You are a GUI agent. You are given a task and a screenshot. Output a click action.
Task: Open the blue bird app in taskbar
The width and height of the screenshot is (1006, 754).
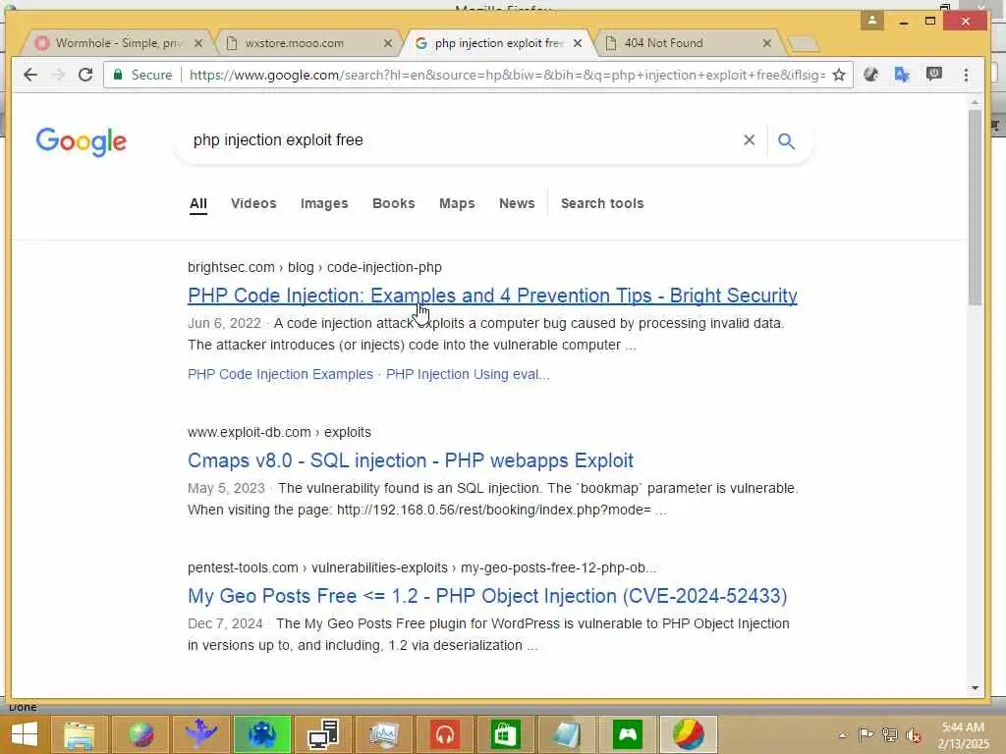coord(200,734)
